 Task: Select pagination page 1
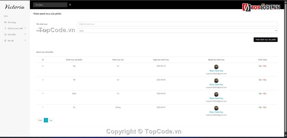click(46, 120)
